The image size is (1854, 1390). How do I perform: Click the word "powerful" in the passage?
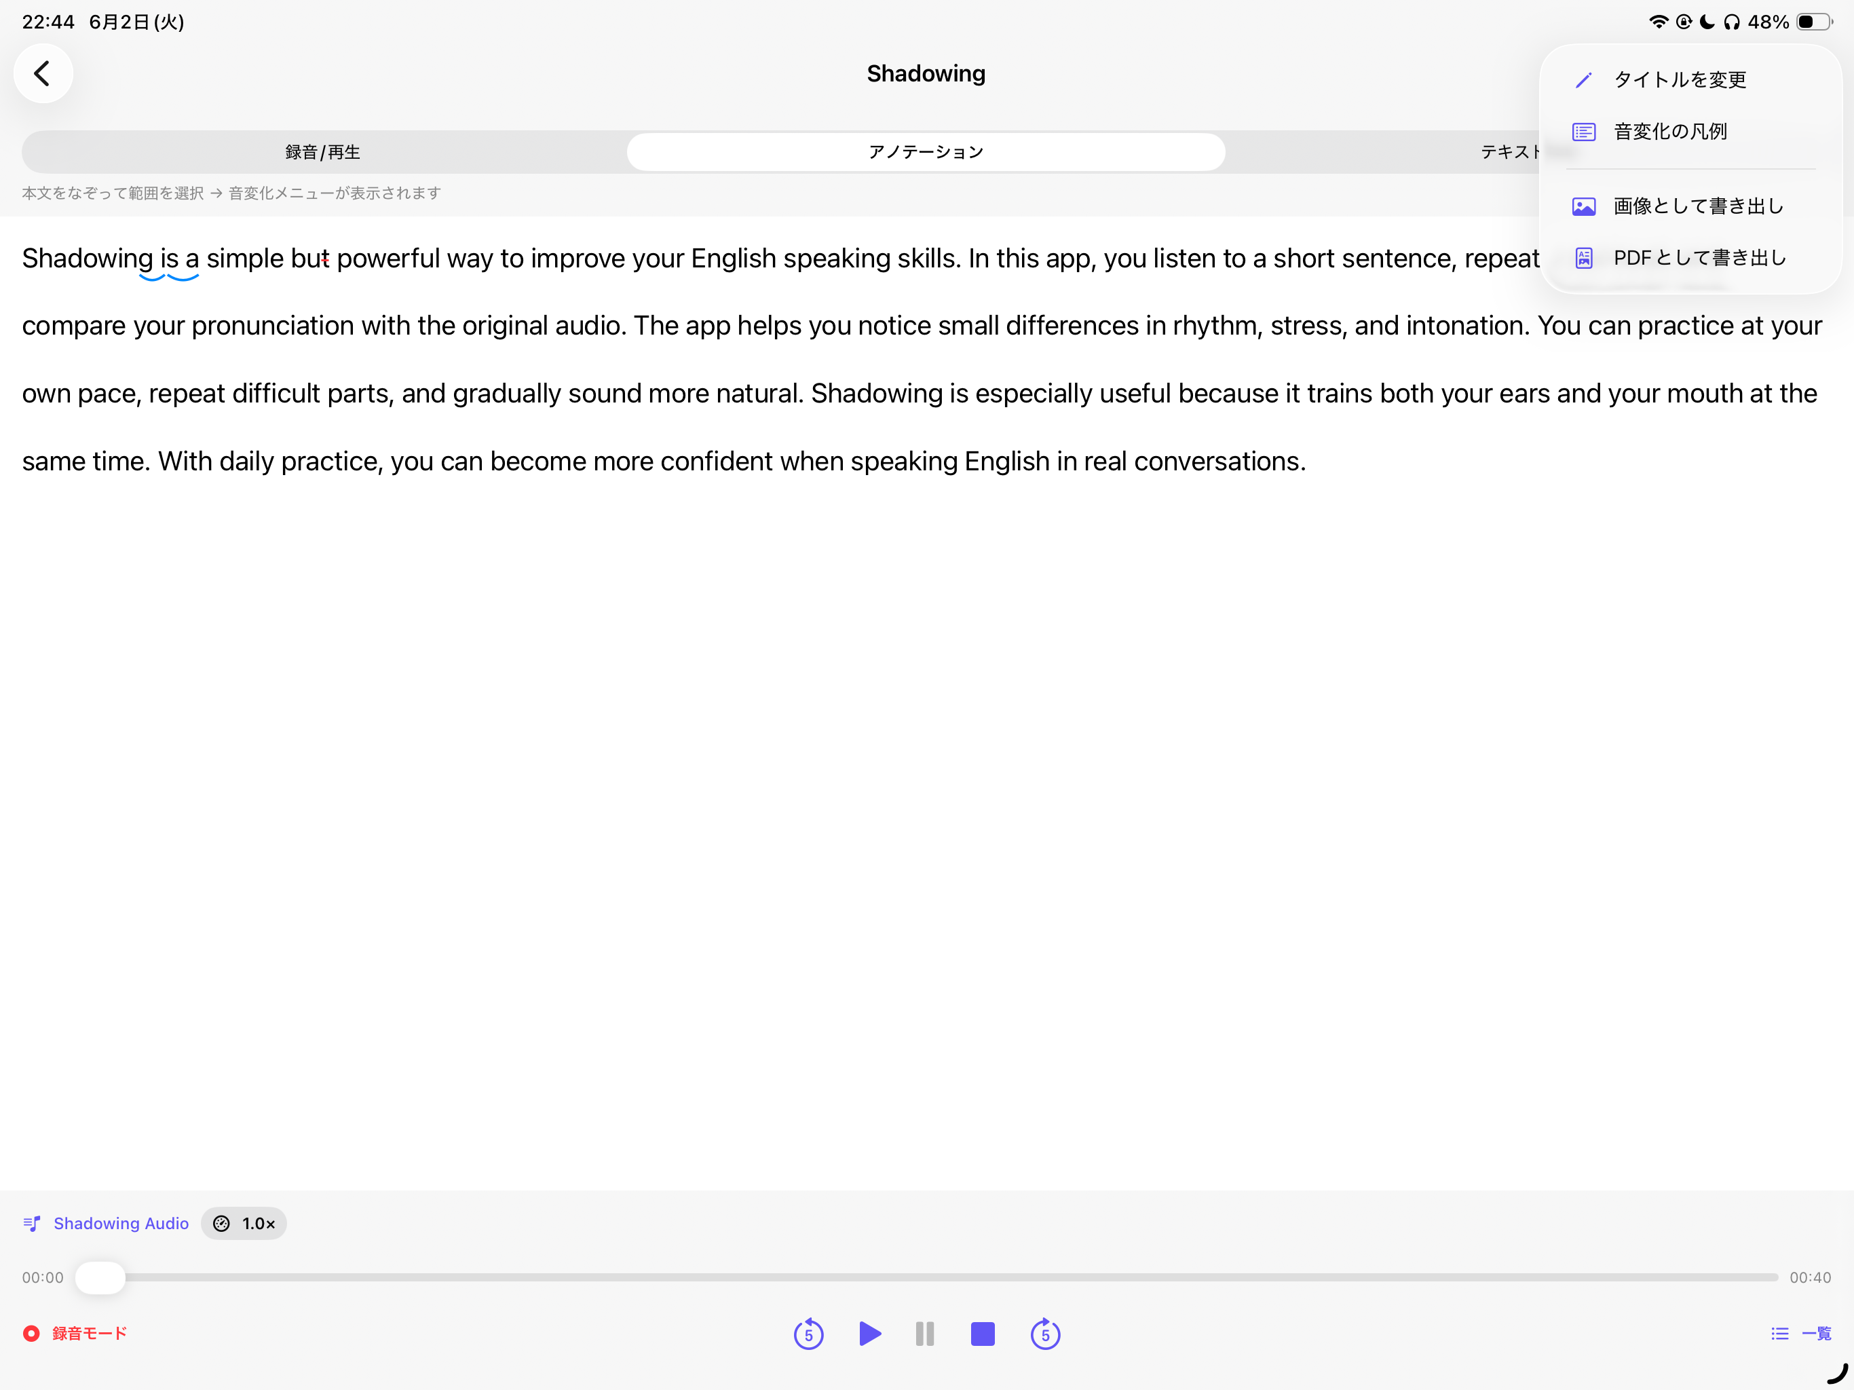click(388, 258)
